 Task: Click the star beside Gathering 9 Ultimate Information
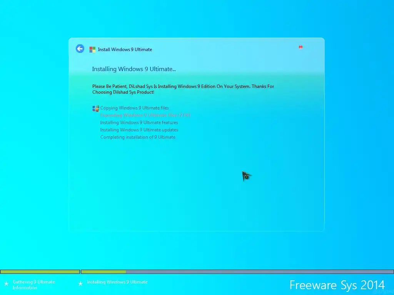[x=7, y=284]
